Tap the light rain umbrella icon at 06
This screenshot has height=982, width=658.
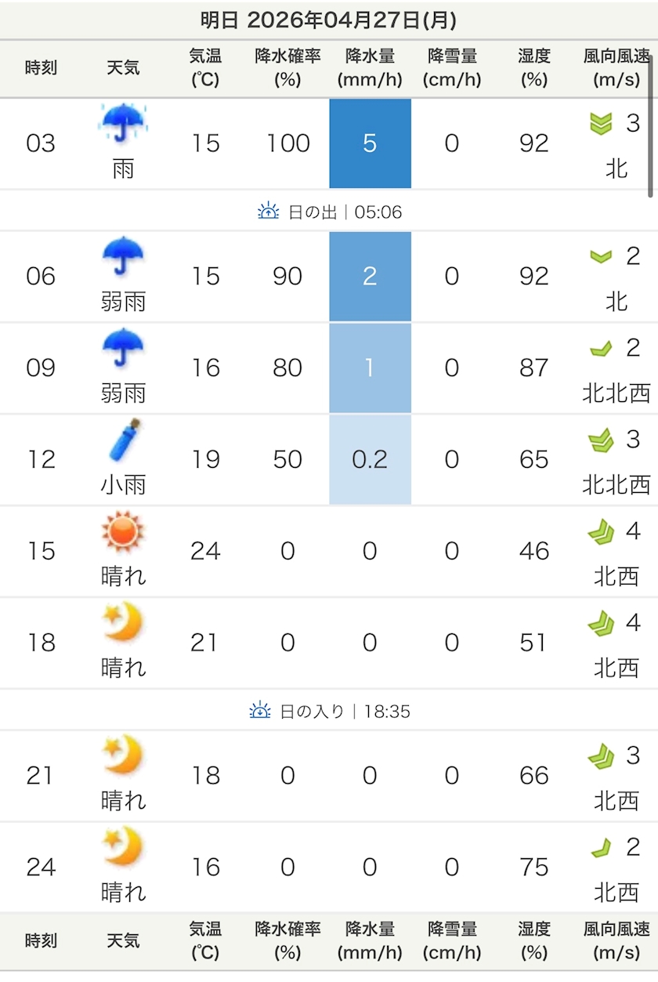click(124, 256)
